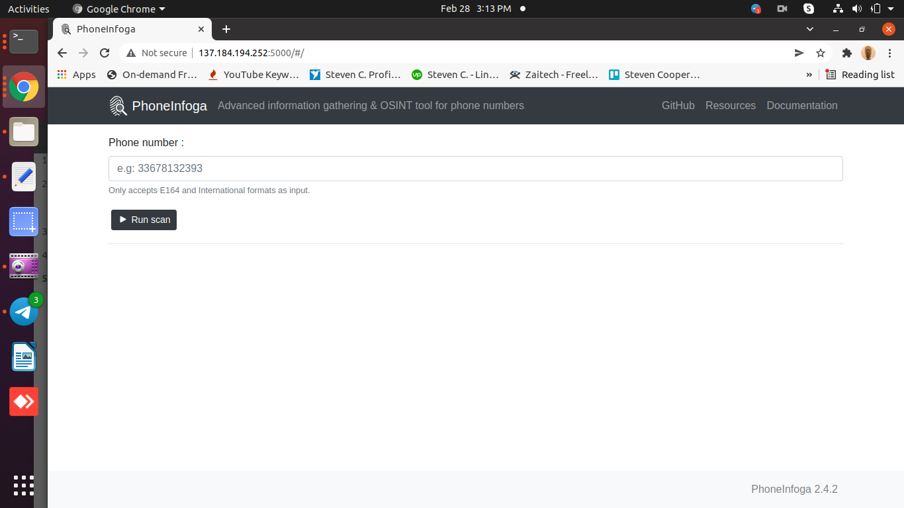
Task: Select the PhoneInfoga browser tab
Action: click(x=132, y=29)
